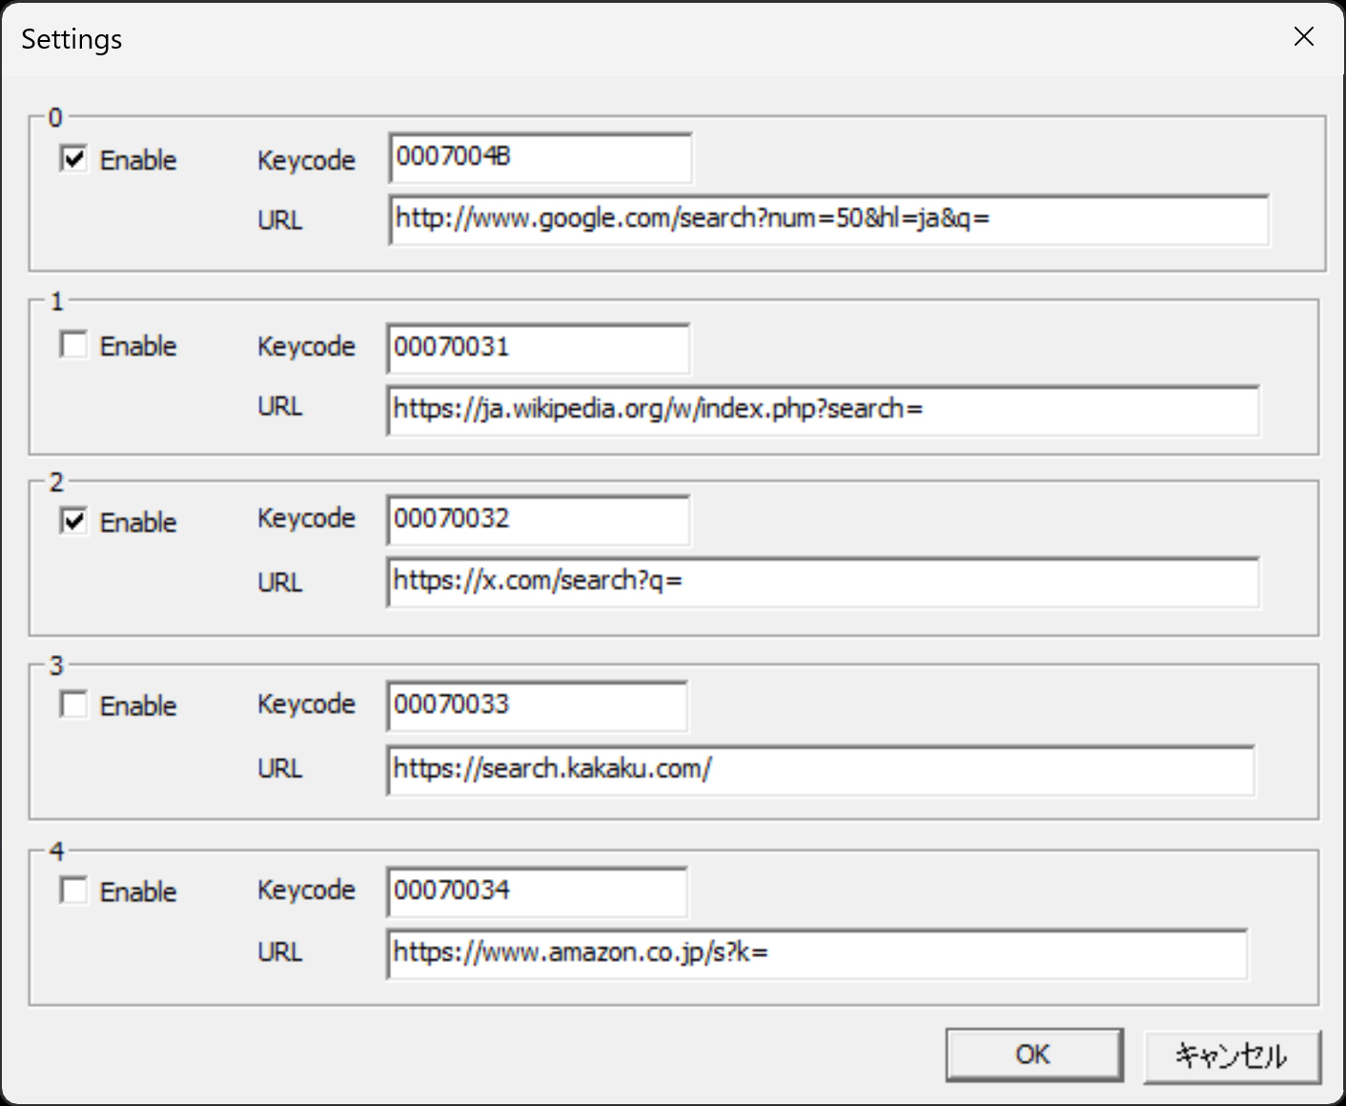Focus the Wikipedia URL input box
Screen dimensions: 1346x1106
click(x=822, y=410)
